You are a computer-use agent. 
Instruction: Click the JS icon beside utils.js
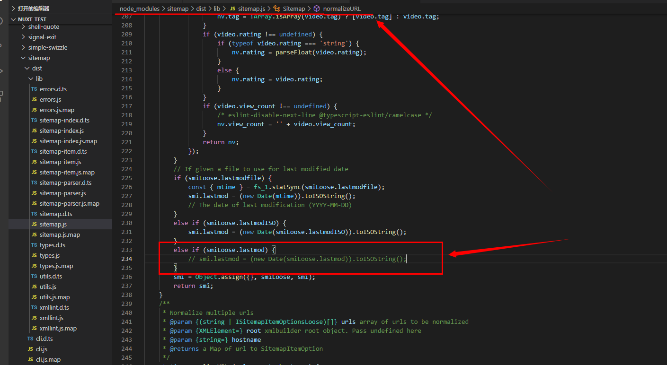34,287
